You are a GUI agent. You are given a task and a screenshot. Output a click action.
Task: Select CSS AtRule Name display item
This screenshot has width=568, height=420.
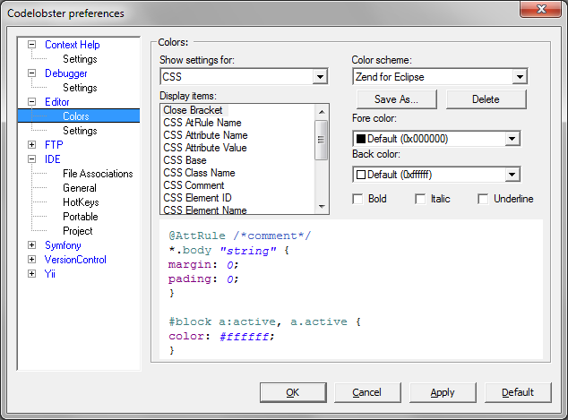click(202, 123)
